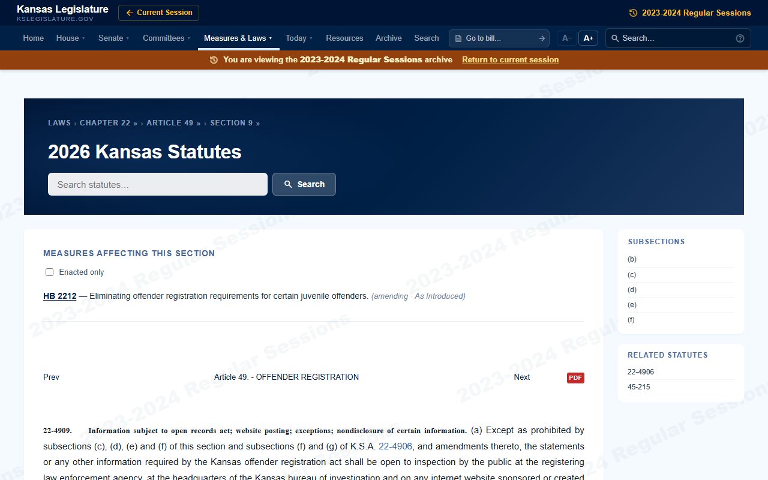Image resolution: width=768 pixels, height=480 pixels.
Task: Click the Kansas Legislature site title
Action: click(x=62, y=10)
